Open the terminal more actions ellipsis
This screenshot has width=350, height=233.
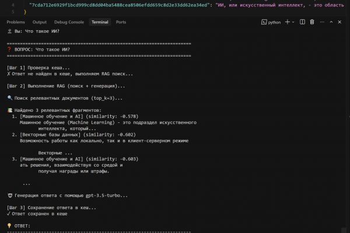pyautogui.click(x=322, y=22)
